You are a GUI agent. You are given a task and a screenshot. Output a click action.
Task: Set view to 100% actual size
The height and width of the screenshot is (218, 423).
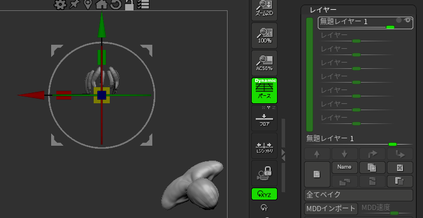pos(264,36)
